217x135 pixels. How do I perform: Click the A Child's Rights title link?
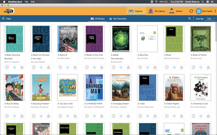172,104
